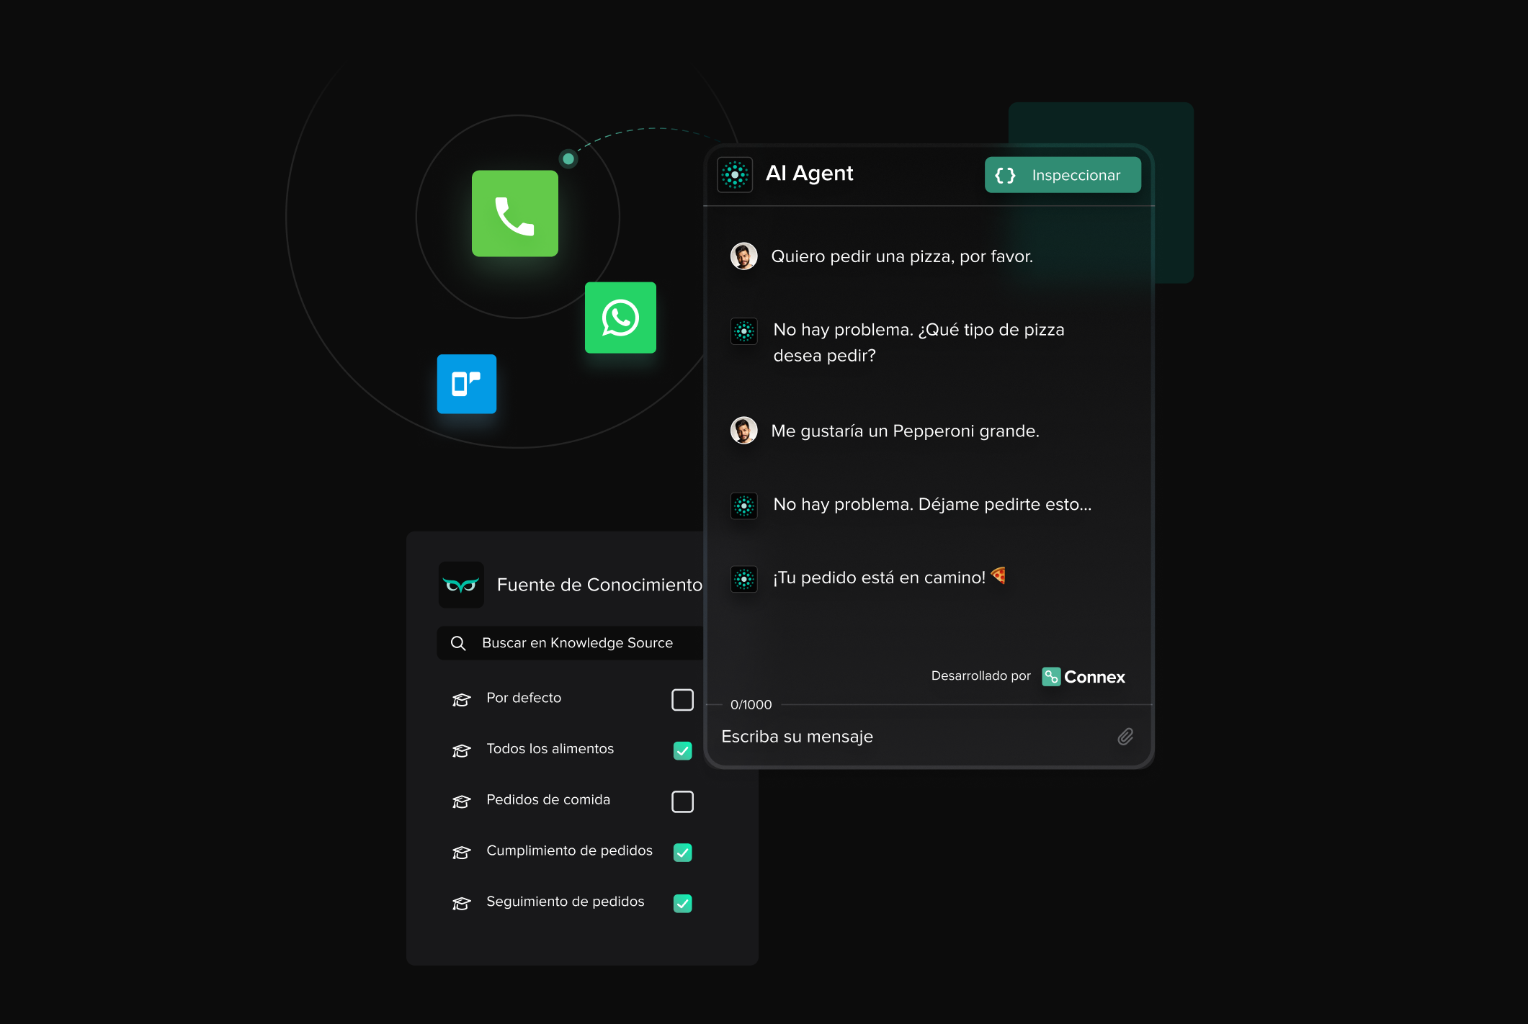Click the 'Fuente de Conocimiento' panel title
This screenshot has width=1528, height=1024.
599,585
